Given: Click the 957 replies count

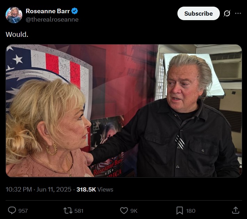Looking at the screenshot, I should pos(23,211).
